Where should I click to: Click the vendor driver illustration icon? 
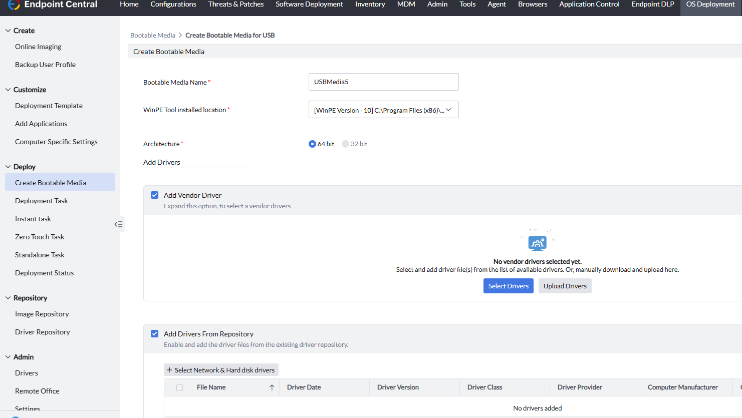(537, 243)
